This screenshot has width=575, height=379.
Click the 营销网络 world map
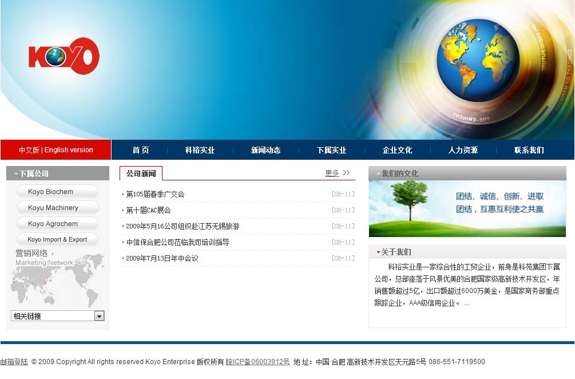(57, 278)
